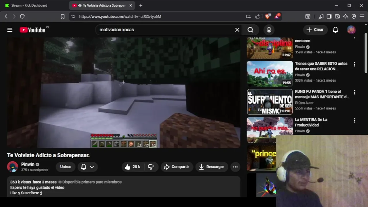The width and height of the screenshot is (368, 207).
Task: Open the tab search icon in toolbar
Action: click(308, 16)
